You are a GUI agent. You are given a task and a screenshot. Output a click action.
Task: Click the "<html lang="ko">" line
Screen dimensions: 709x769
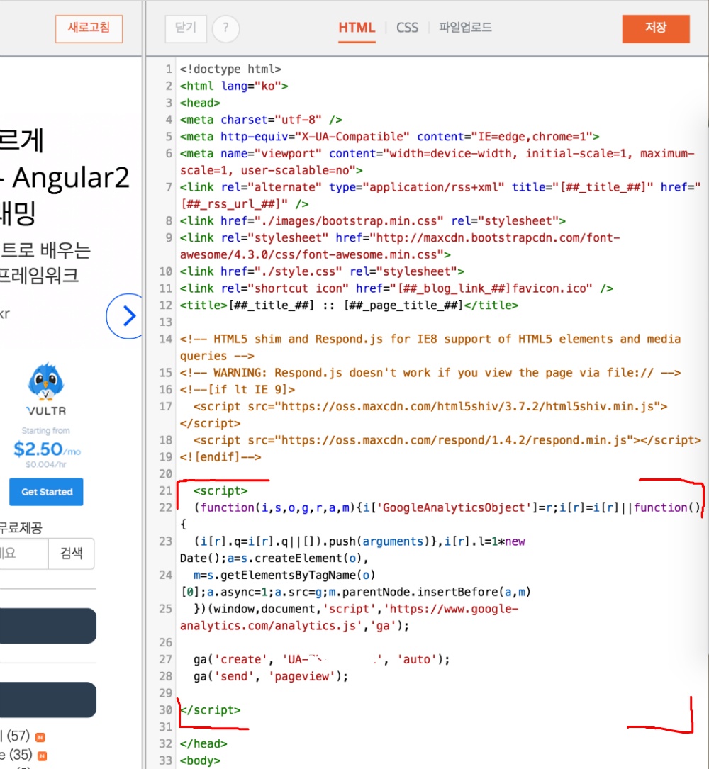tap(234, 86)
